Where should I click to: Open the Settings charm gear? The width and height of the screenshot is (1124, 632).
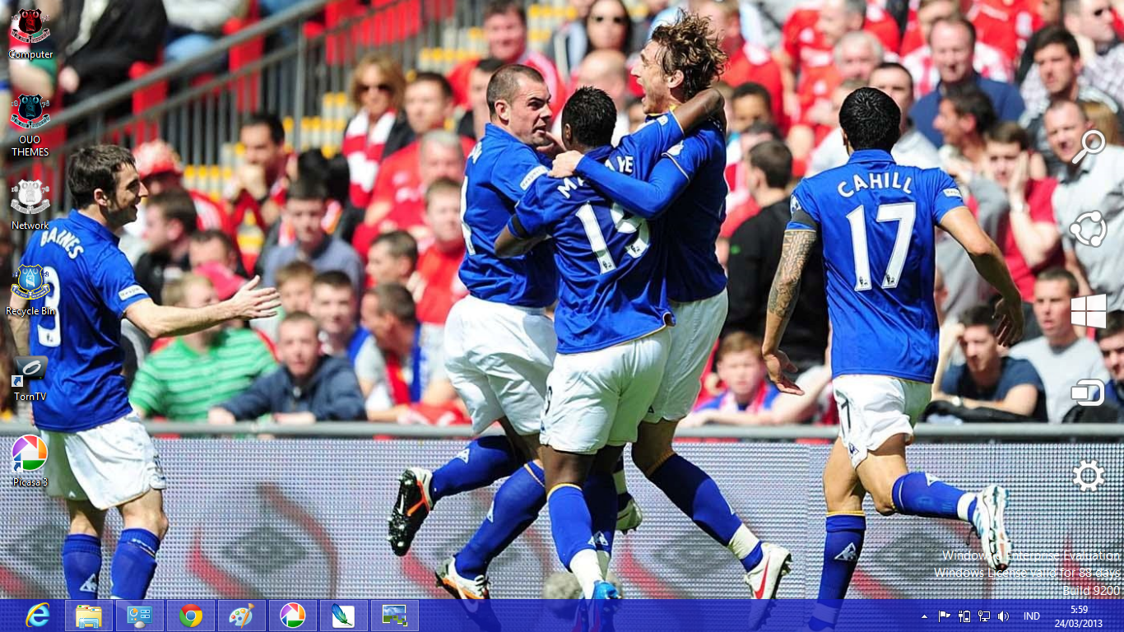[x=1089, y=476]
